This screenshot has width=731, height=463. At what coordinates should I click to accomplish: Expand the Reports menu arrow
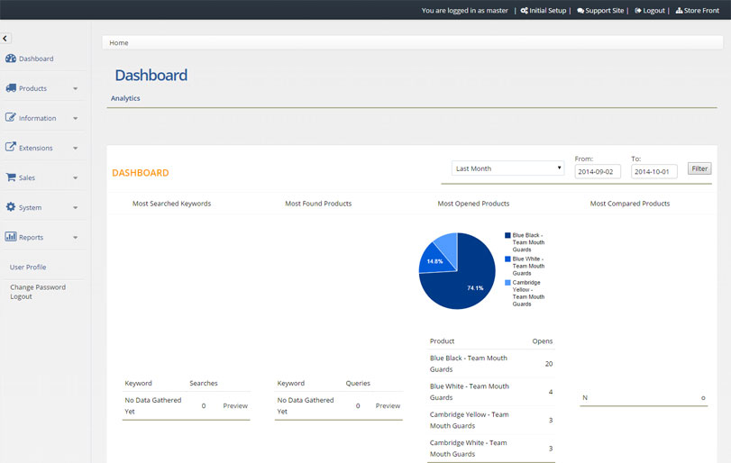tap(75, 238)
